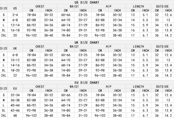Click the UK SIZE CHART title
This screenshot has width=174, height=118.
point(87,43)
